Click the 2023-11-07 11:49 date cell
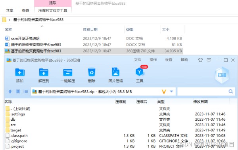Image resolution: width=238 pixels, height=150 pixels. point(210,130)
